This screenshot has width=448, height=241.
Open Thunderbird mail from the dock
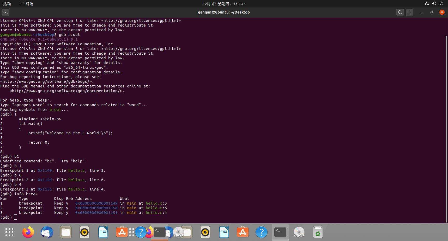pyautogui.click(x=46, y=232)
